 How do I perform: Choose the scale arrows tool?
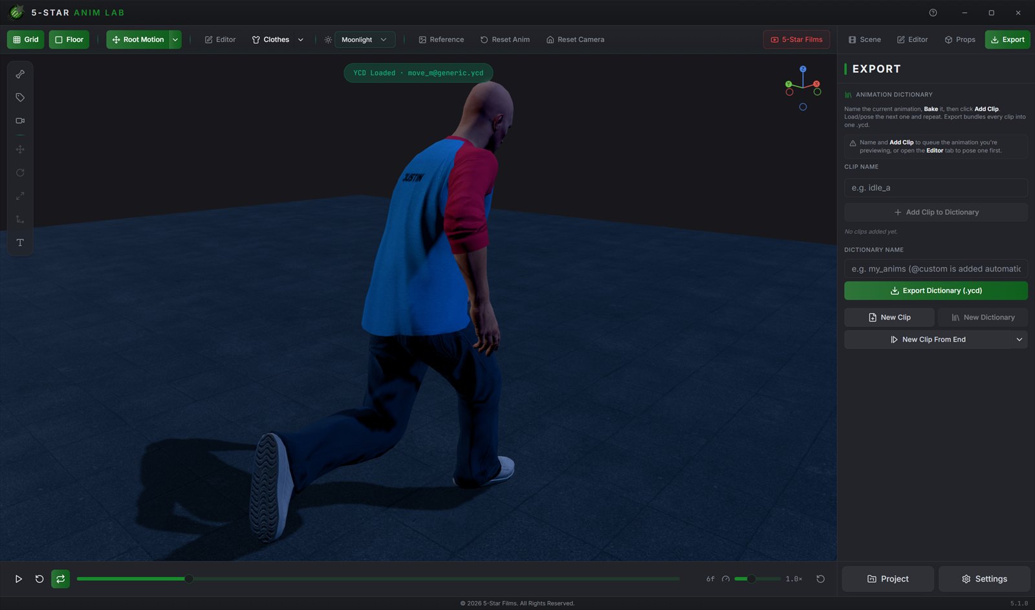20,196
